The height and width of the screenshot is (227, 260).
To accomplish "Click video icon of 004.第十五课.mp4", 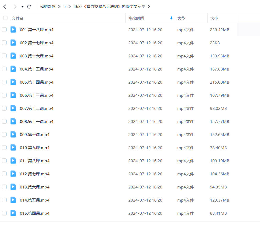I will tap(13, 69).
